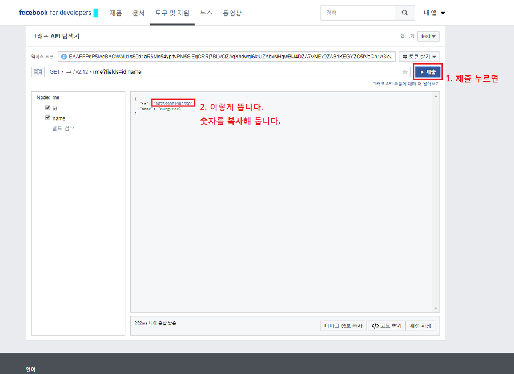
Task: Open the v2.12 version dropdown
Action: click(x=83, y=72)
